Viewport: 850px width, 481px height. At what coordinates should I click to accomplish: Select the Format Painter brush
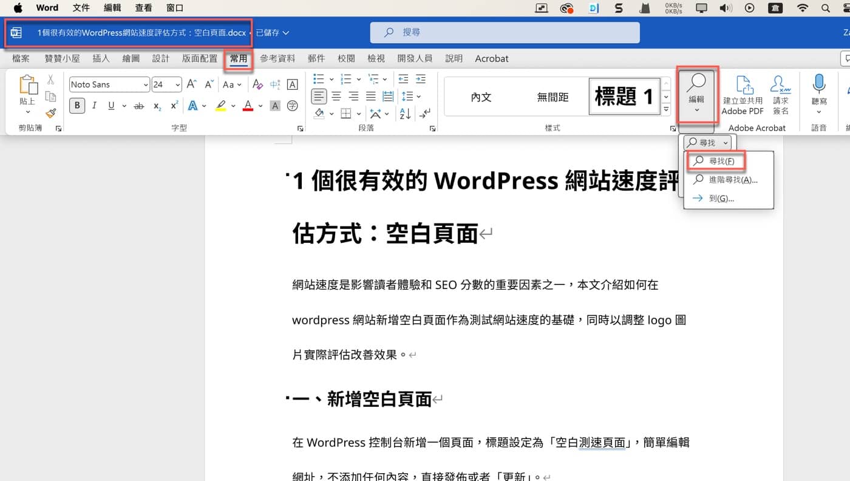(50, 113)
